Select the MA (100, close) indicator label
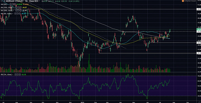The image size is (201, 103). coord(6,8)
